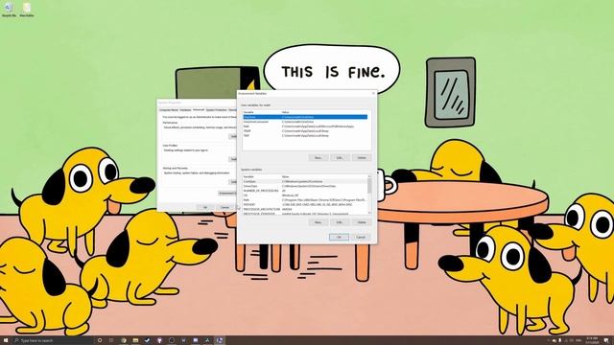This screenshot has height=345, width=614.
Task: Open Task View from the taskbar
Action: pos(111,340)
